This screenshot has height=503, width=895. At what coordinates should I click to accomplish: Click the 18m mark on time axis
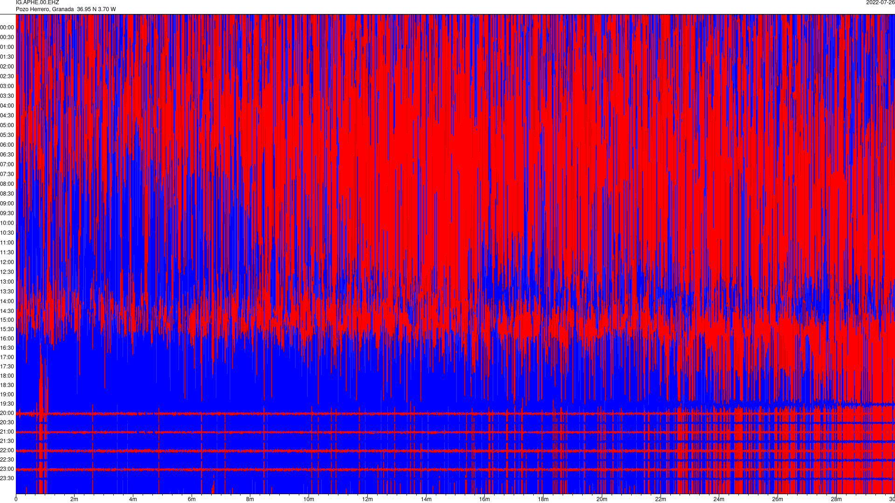(x=543, y=499)
